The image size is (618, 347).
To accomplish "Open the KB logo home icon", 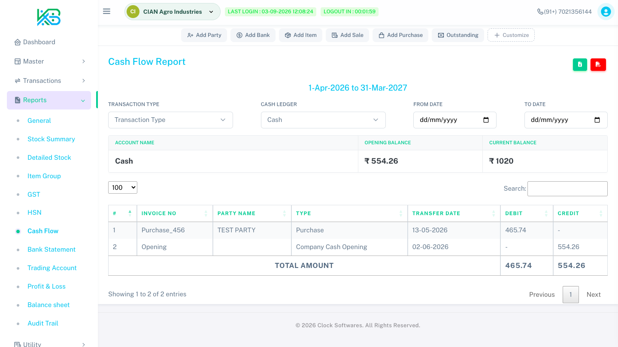I will tap(49, 17).
